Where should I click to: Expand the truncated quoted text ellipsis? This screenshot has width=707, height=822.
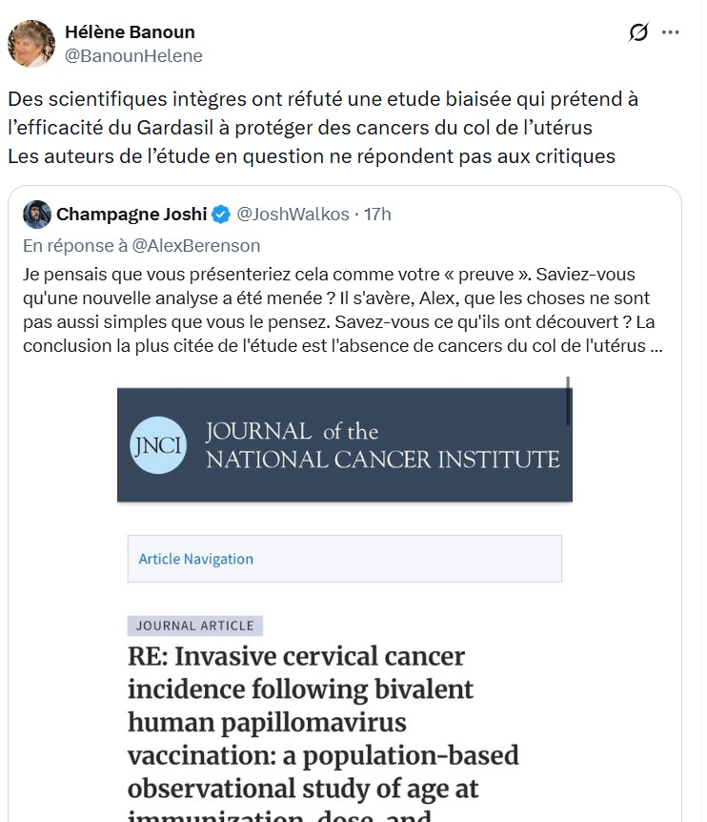tap(656, 345)
